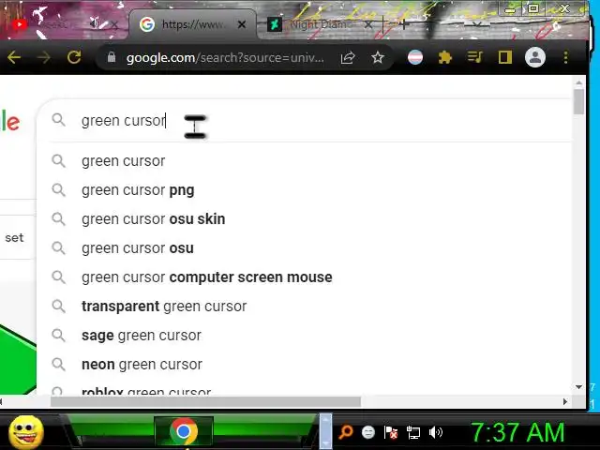Open the Extensions puzzle piece menu
This screenshot has height=450, width=600.
click(444, 57)
